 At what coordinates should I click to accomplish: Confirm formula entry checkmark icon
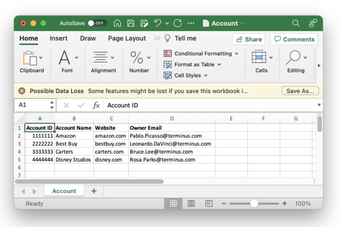[x=81, y=105]
